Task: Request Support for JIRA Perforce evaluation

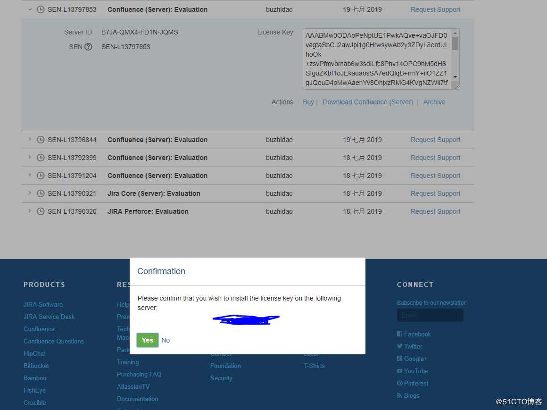Action: click(435, 211)
